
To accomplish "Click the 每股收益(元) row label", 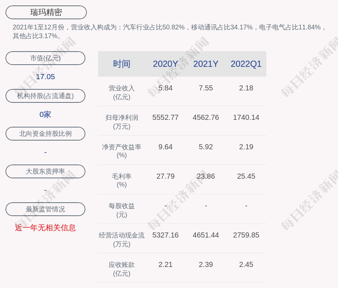I will point(122,210).
